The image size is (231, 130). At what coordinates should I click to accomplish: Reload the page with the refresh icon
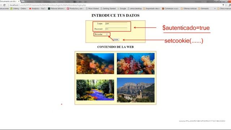coord(4,5)
